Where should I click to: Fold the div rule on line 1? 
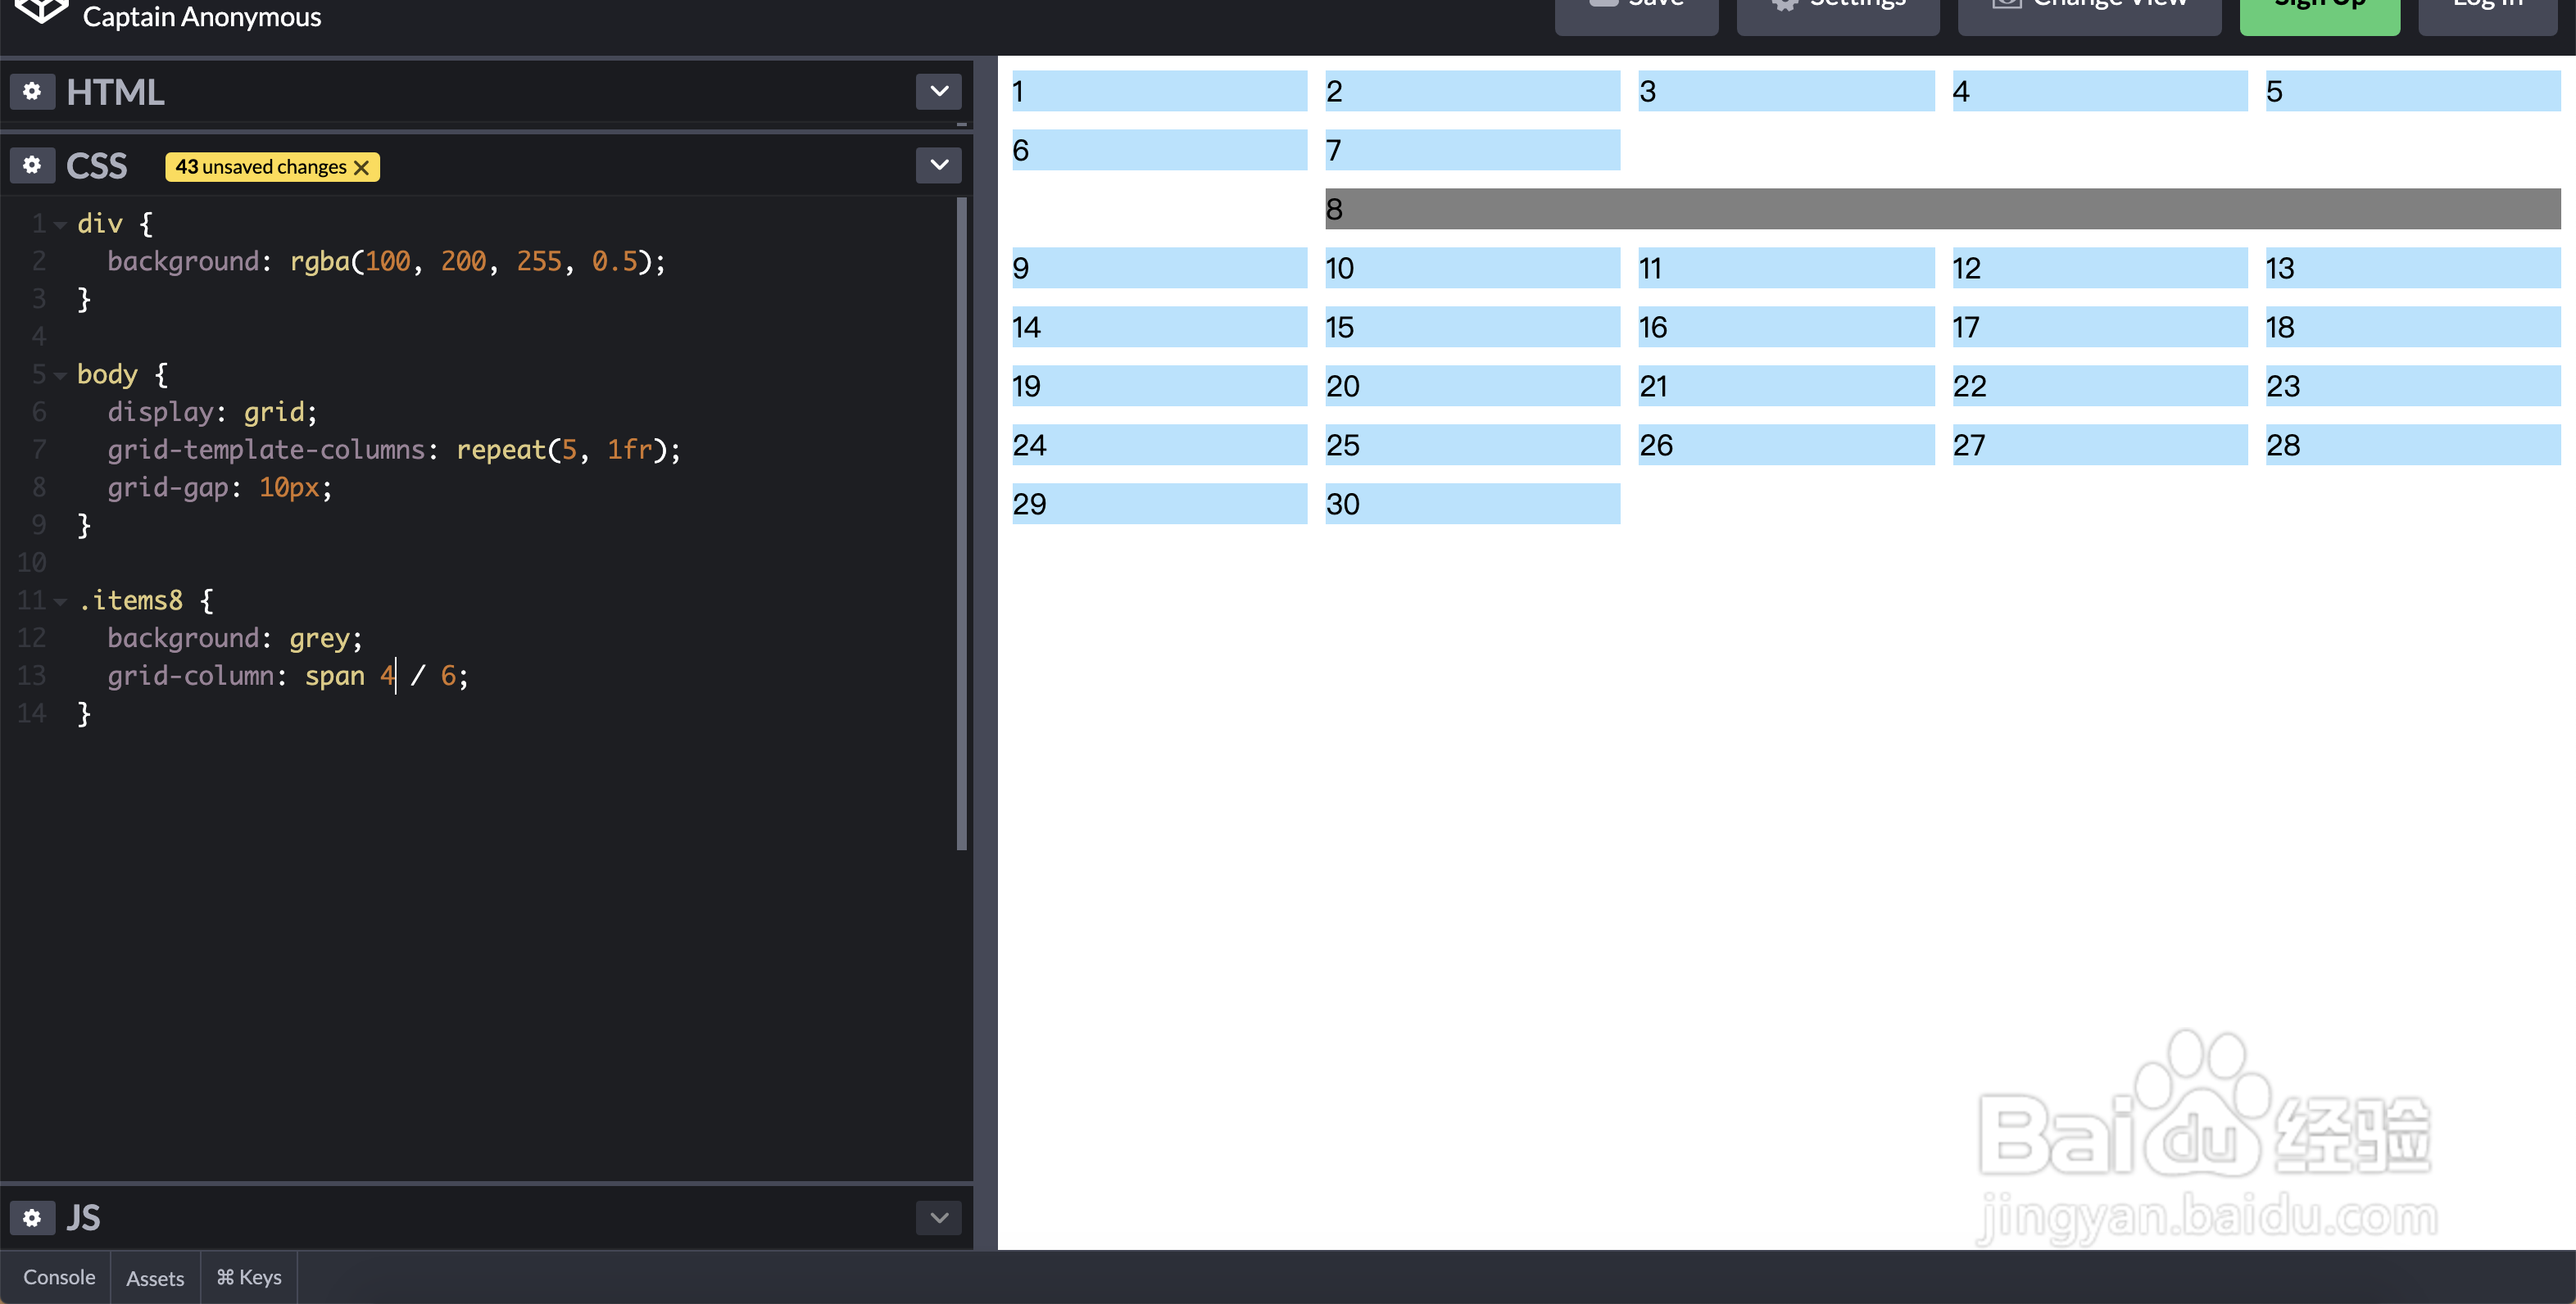pyautogui.click(x=60, y=225)
